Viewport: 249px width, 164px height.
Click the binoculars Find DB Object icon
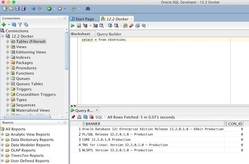click(88, 9)
